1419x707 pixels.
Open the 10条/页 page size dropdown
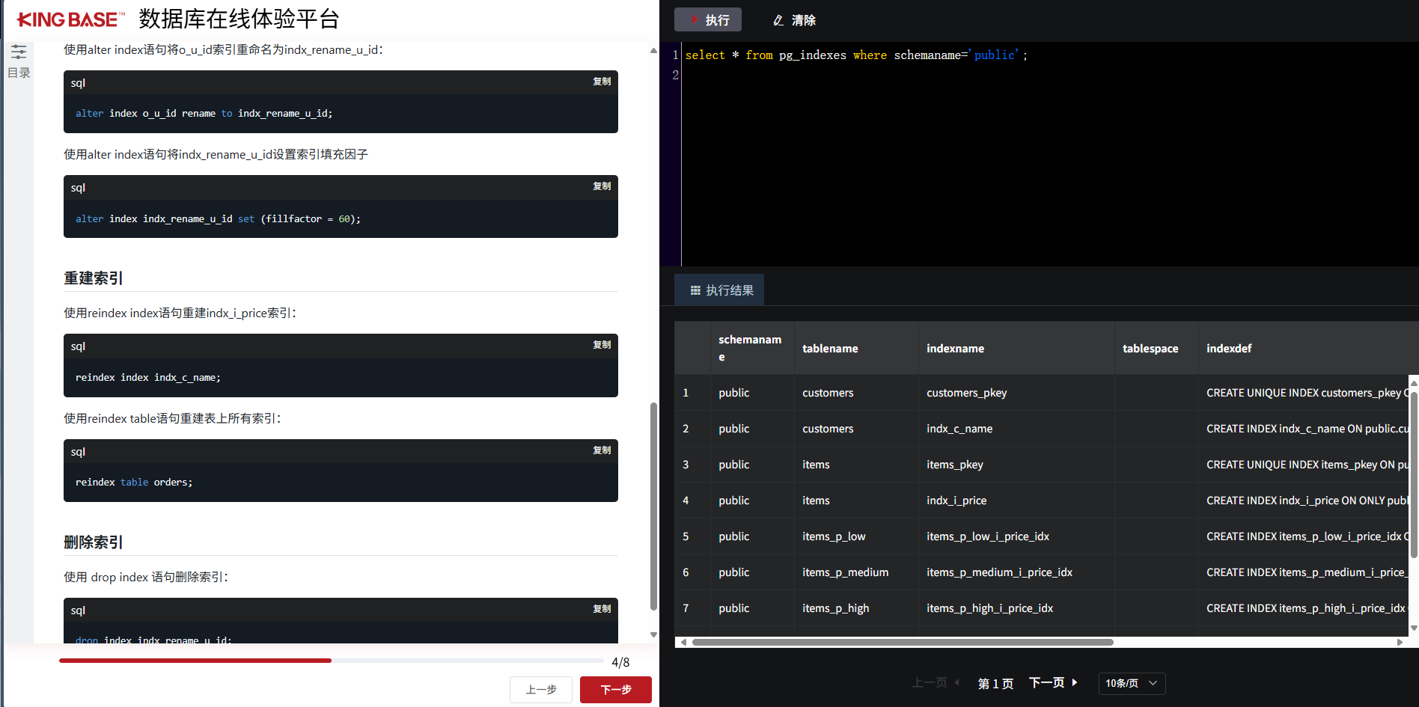click(1132, 683)
